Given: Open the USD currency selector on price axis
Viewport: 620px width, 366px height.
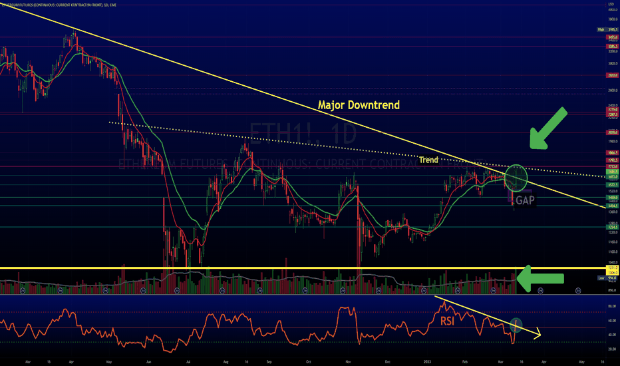Looking at the screenshot, I should pos(612,5).
